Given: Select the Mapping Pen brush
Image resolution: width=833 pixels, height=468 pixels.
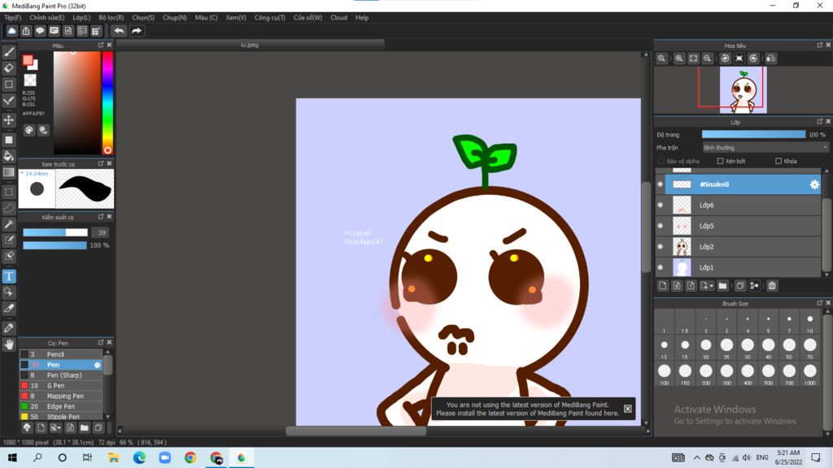Looking at the screenshot, I should pos(61,396).
